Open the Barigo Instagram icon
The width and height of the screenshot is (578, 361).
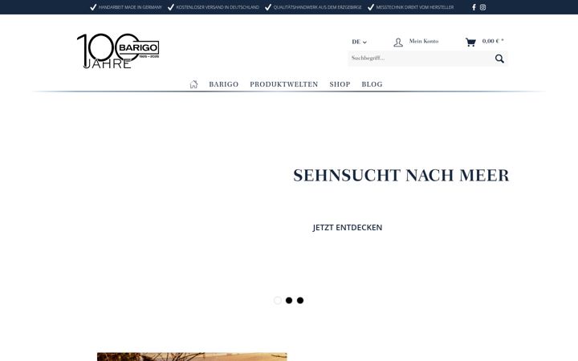click(482, 7)
